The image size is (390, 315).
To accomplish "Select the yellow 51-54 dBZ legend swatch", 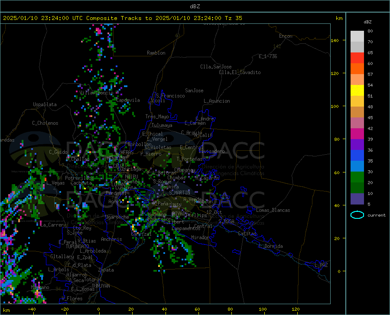I will coord(357,91).
